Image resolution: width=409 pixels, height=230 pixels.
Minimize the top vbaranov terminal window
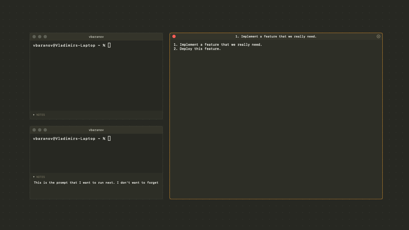coord(40,37)
